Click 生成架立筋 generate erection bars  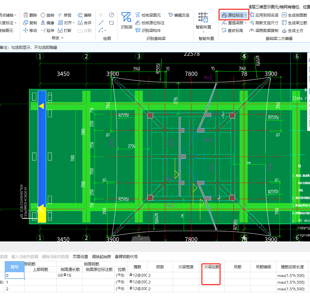click(x=295, y=23)
